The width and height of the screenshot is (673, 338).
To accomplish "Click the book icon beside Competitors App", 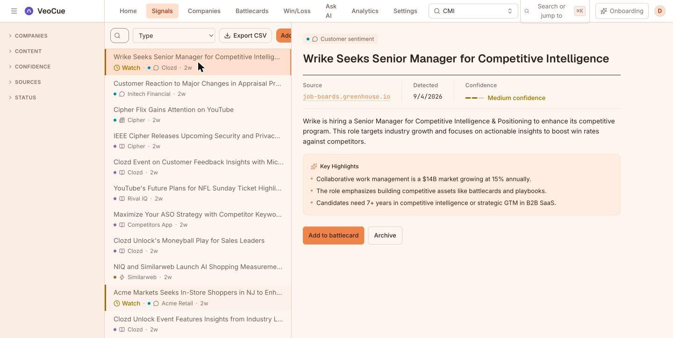I will click(122, 225).
